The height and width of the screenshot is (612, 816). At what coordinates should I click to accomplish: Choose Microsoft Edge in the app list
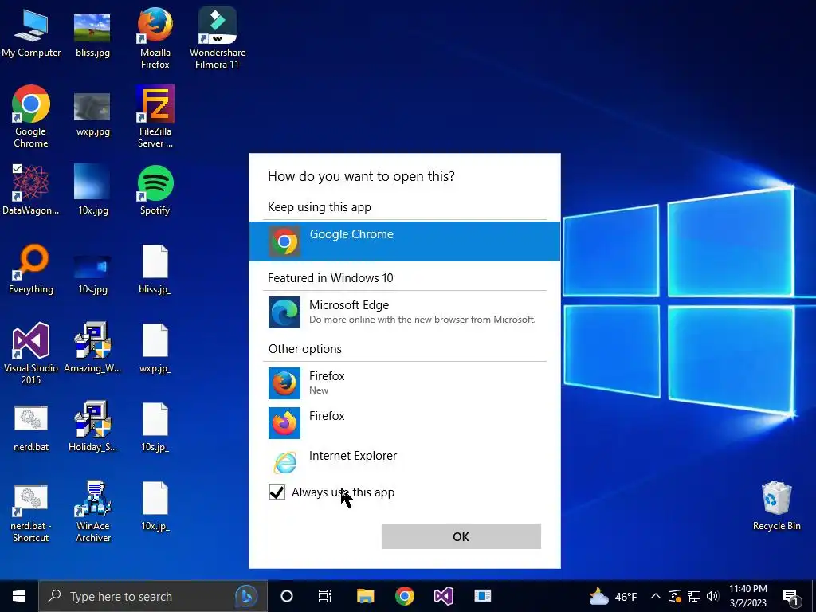[404, 312]
